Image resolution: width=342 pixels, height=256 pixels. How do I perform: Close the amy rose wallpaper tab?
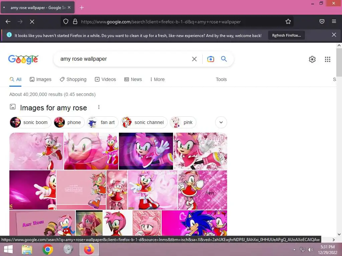pos(69,7)
